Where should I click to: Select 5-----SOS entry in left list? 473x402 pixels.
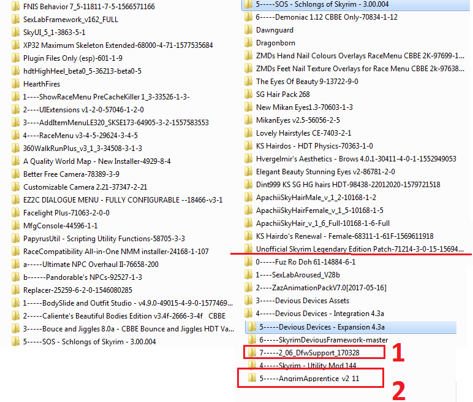click(89, 342)
